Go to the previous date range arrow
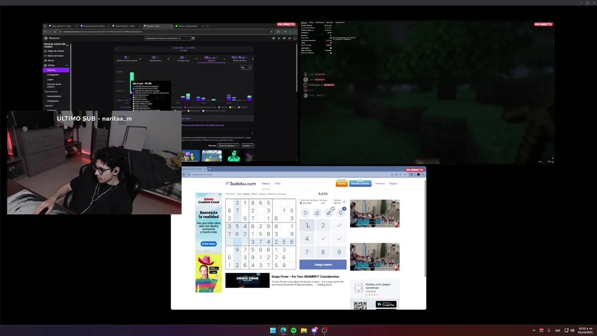The width and height of the screenshot is (597, 336). point(117,49)
